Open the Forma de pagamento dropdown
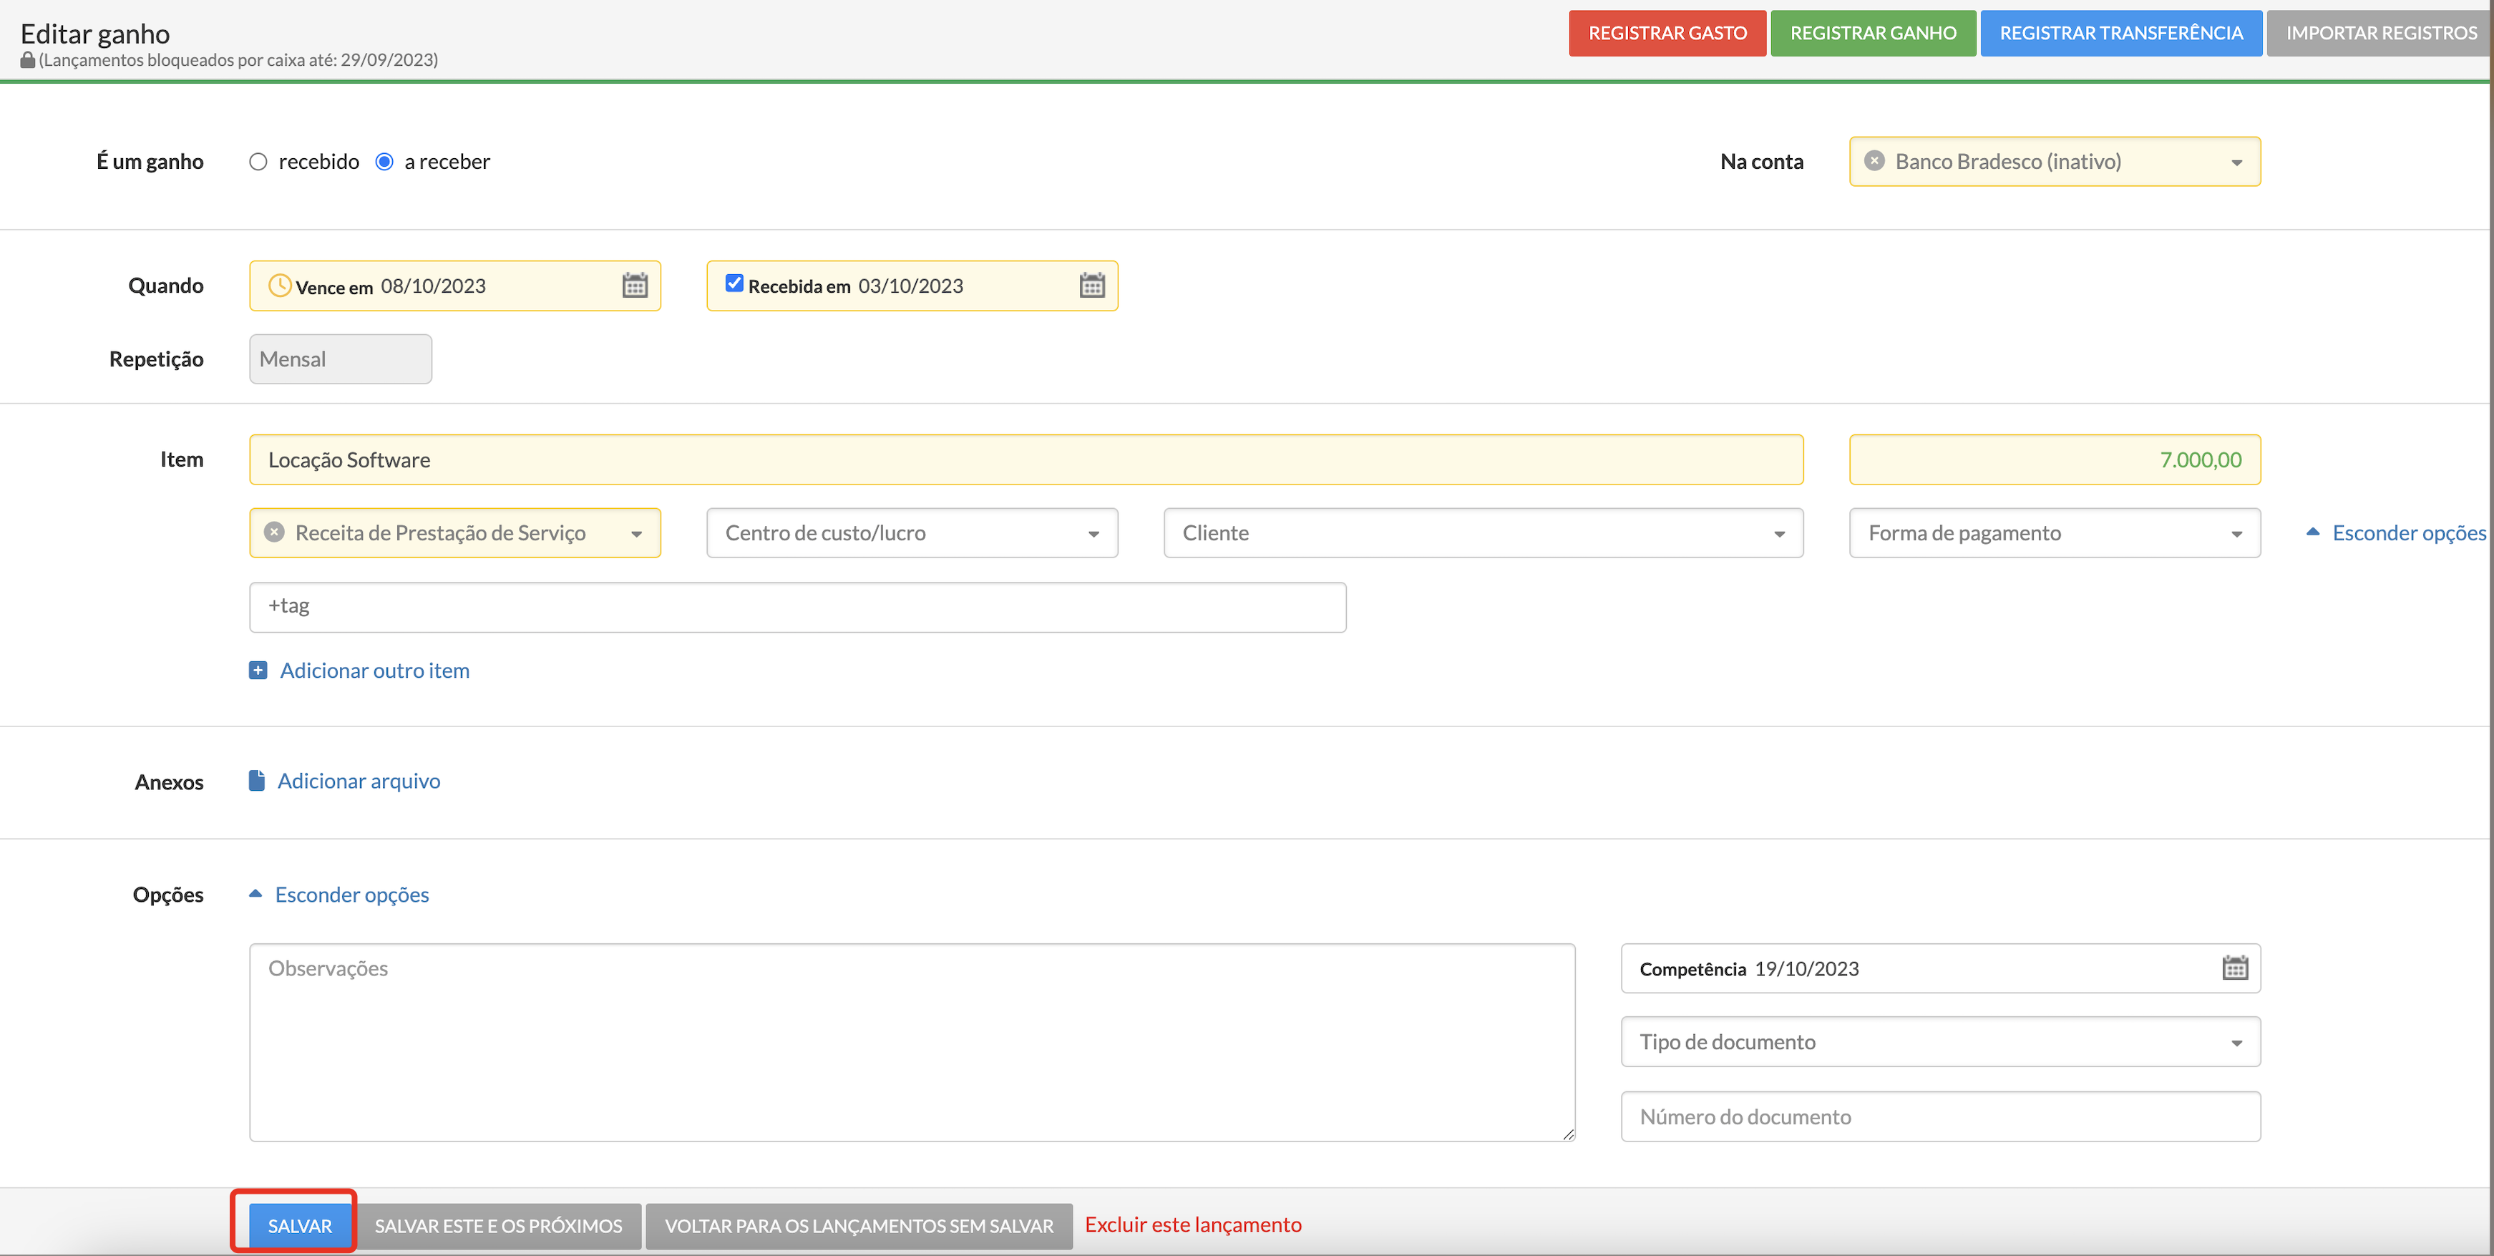Image resolution: width=2494 pixels, height=1256 pixels. pos(2053,532)
